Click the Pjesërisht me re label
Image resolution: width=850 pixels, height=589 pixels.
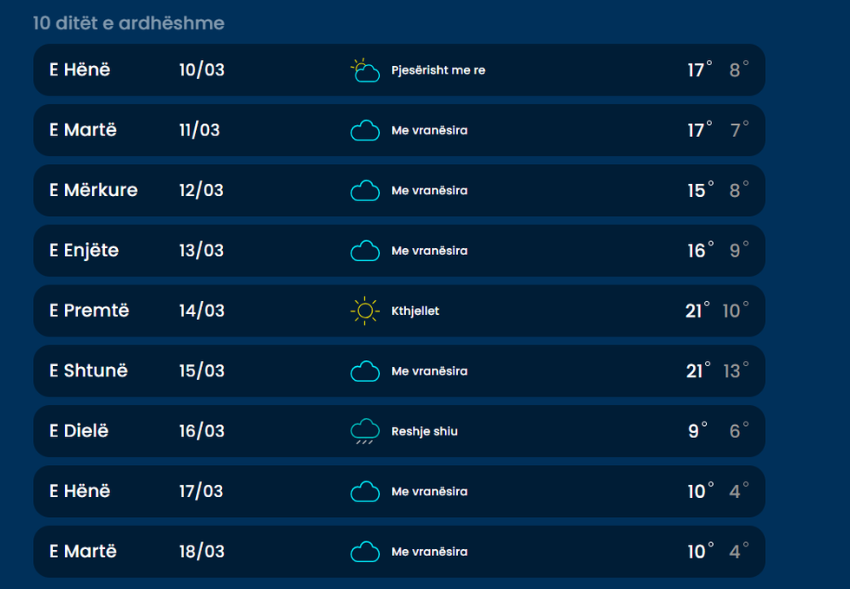(438, 70)
